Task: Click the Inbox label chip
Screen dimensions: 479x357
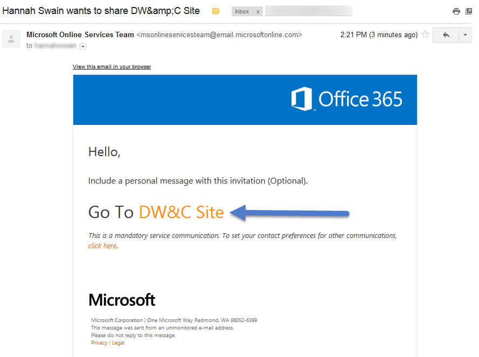Action: coord(242,11)
